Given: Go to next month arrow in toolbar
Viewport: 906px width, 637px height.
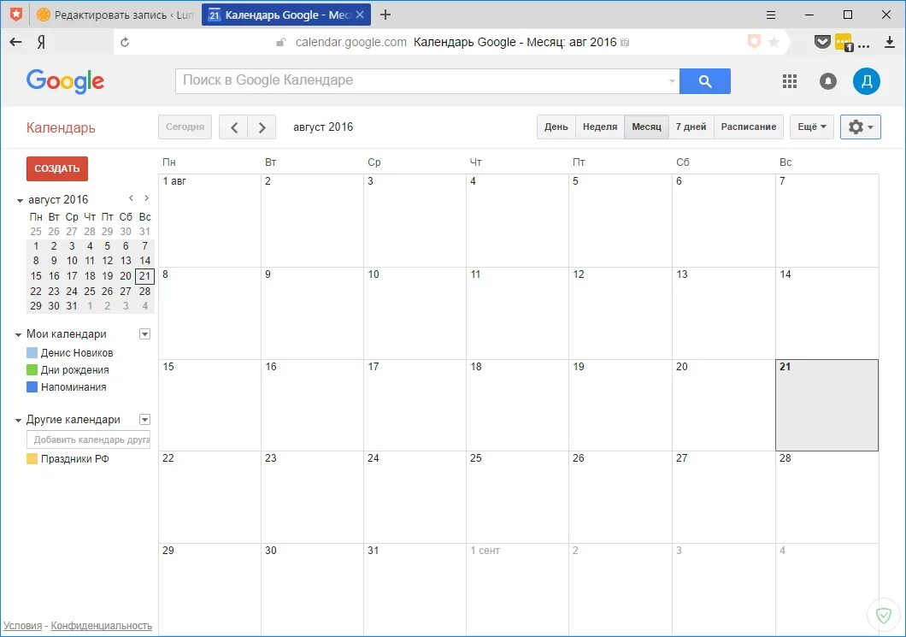Looking at the screenshot, I should (262, 127).
